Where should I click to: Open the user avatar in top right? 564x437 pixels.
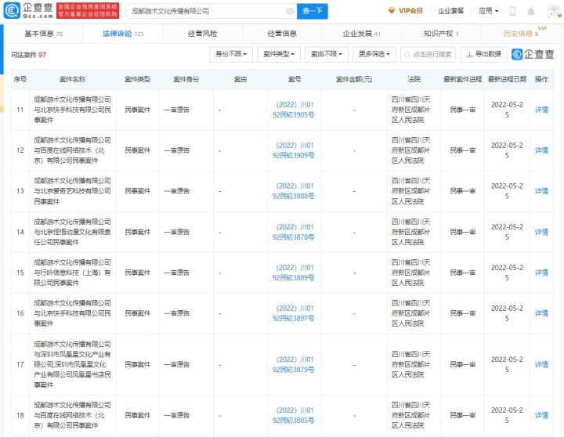[554, 11]
